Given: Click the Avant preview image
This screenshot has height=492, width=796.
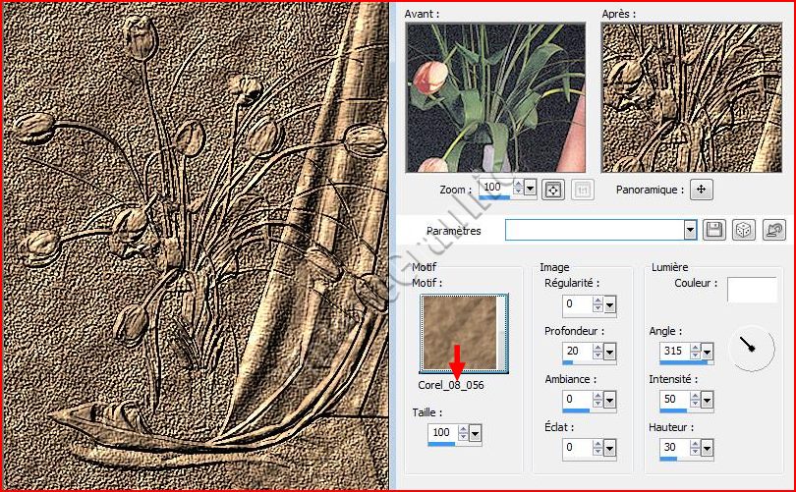Looking at the screenshot, I should [495, 97].
